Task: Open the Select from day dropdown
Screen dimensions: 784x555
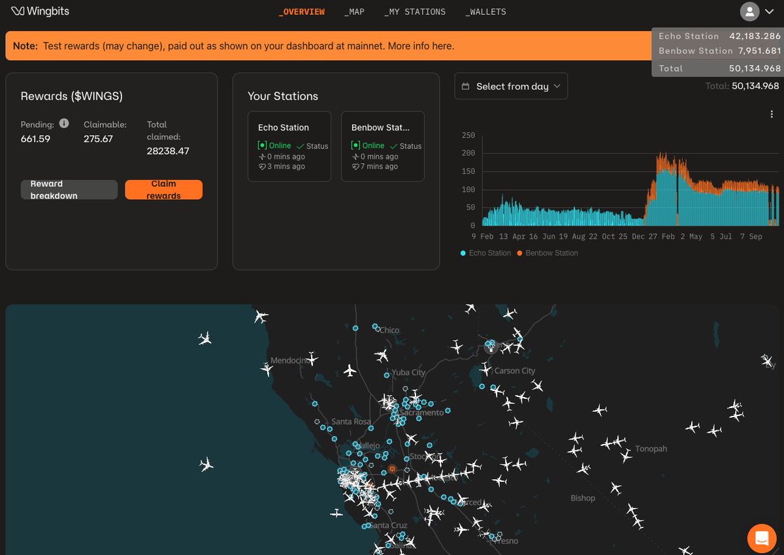Action: [511, 86]
